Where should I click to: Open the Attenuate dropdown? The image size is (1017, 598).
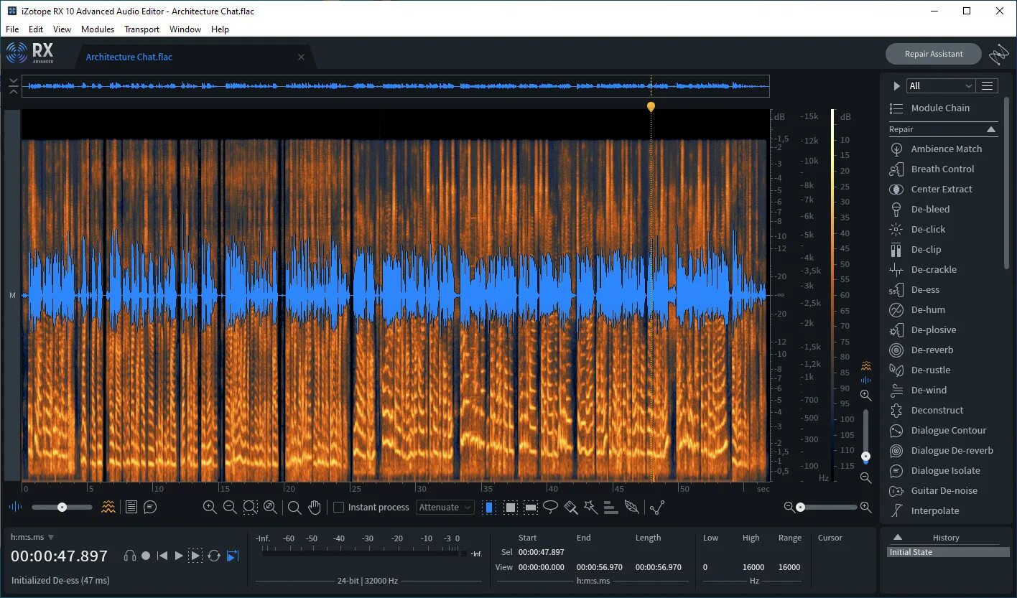[x=445, y=507]
